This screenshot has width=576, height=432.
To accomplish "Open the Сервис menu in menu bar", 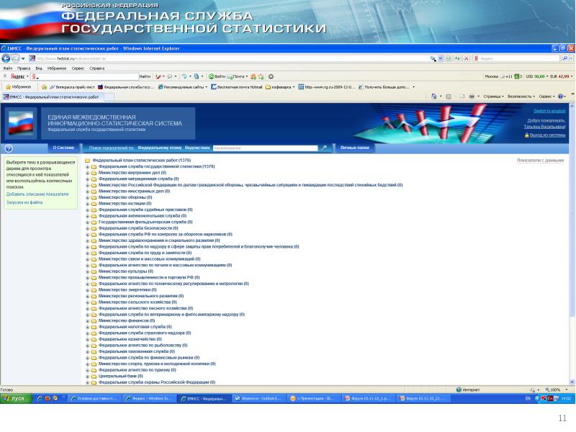I will pyautogui.click(x=77, y=68).
